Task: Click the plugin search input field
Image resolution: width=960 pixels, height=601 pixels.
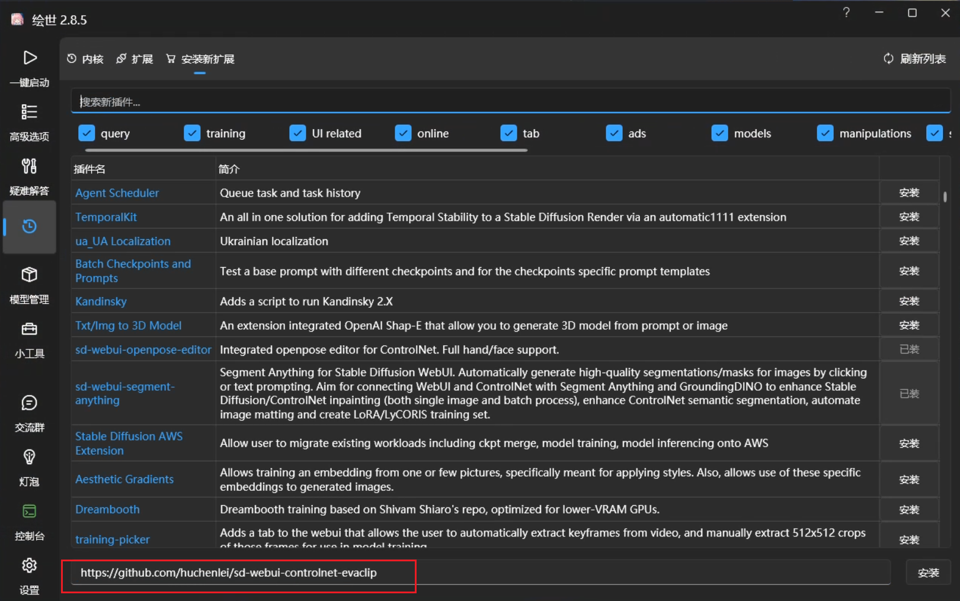Action: pyautogui.click(x=511, y=101)
